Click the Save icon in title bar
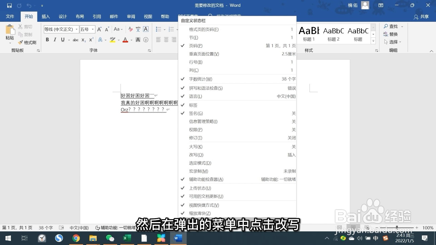Viewport: 436px width, 245px height. coord(9,5)
